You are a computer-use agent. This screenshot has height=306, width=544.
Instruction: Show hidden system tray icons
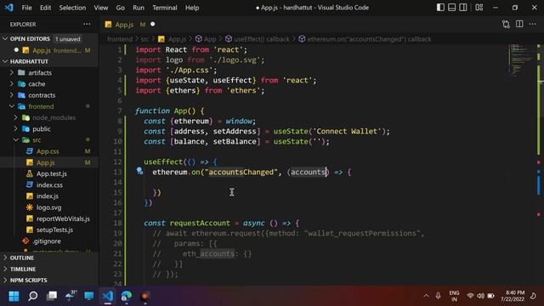[426, 296]
